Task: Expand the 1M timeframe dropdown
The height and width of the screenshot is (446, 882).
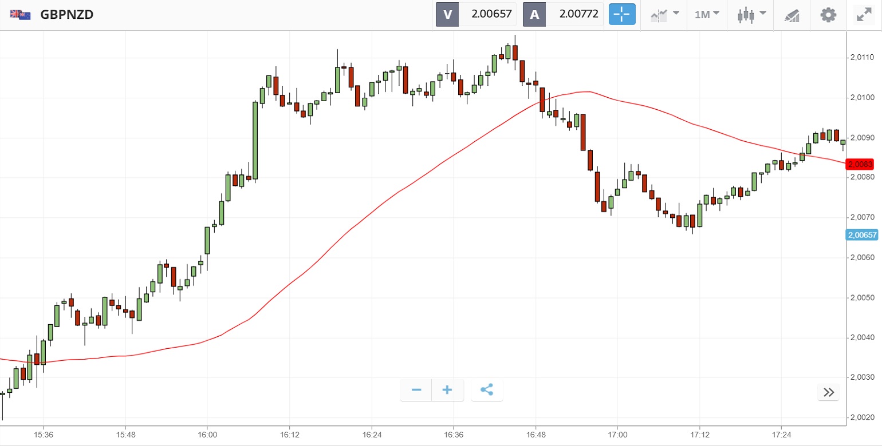Action: 707,14
